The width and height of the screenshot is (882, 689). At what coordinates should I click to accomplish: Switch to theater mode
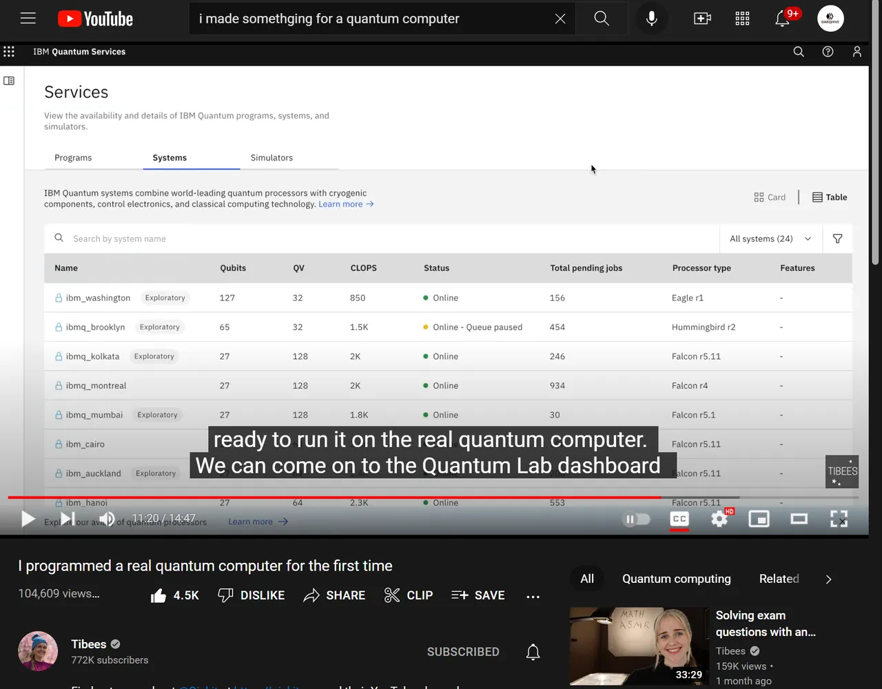(799, 519)
